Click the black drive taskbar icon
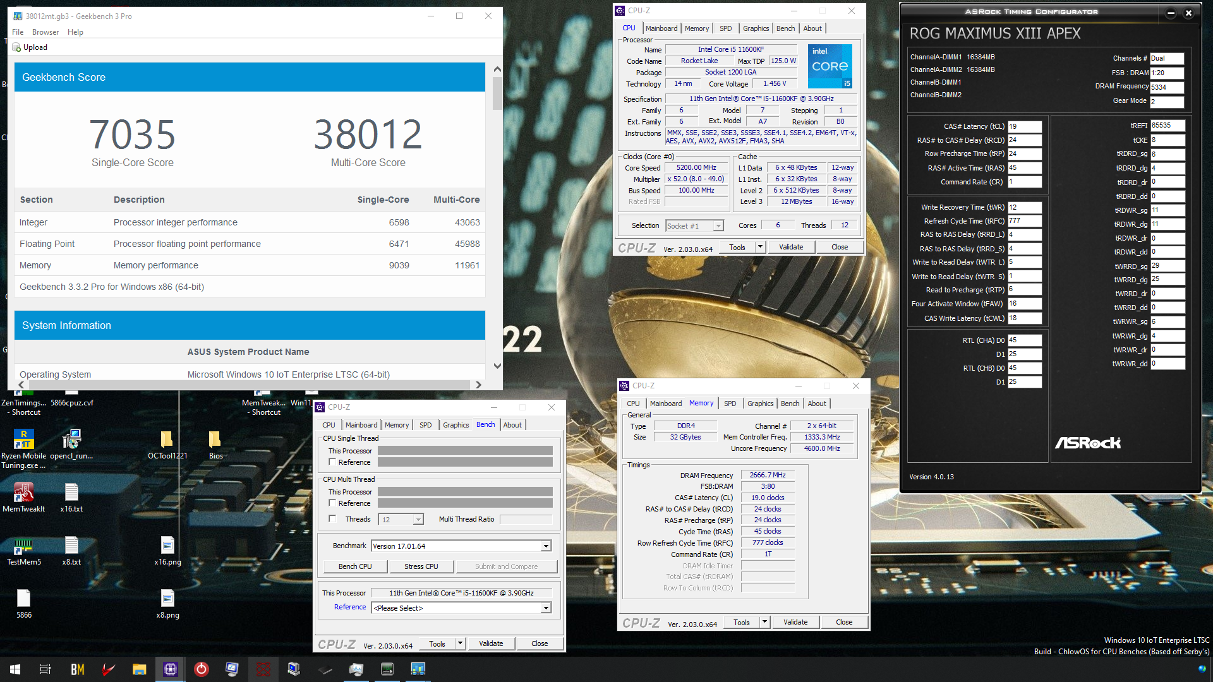1213x682 pixels. pyautogui.click(x=325, y=669)
